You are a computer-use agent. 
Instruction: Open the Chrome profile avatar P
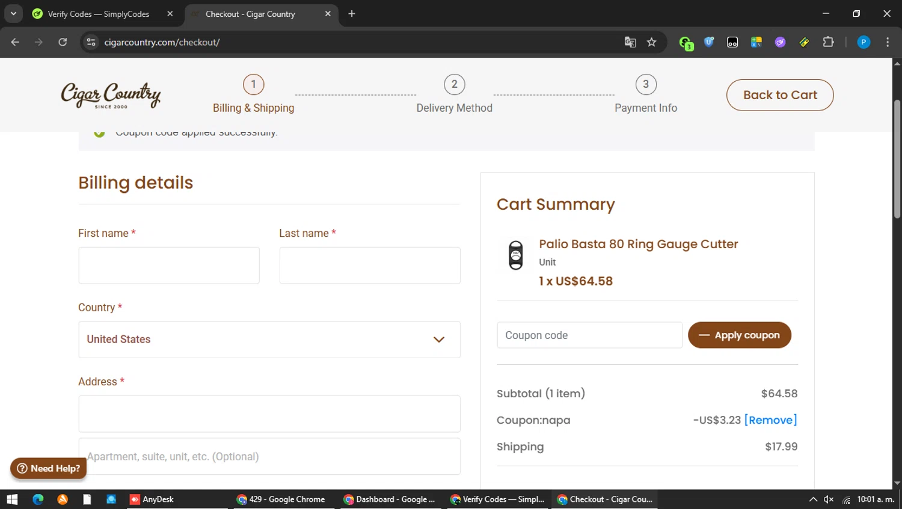864,42
